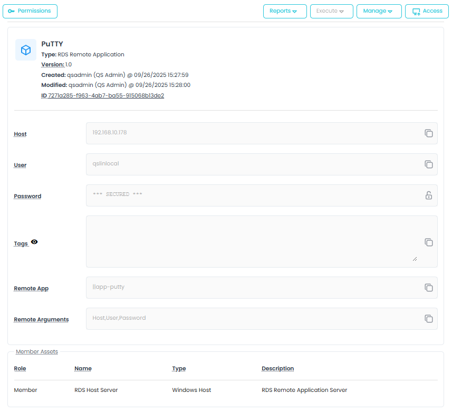Copy the Remote App value
The height and width of the screenshot is (413, 452).
pos(429,288)
